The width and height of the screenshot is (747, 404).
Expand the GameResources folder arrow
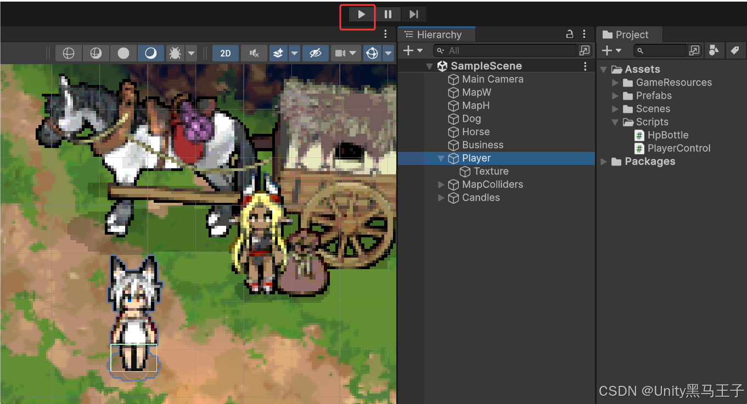tap(615, 83)
